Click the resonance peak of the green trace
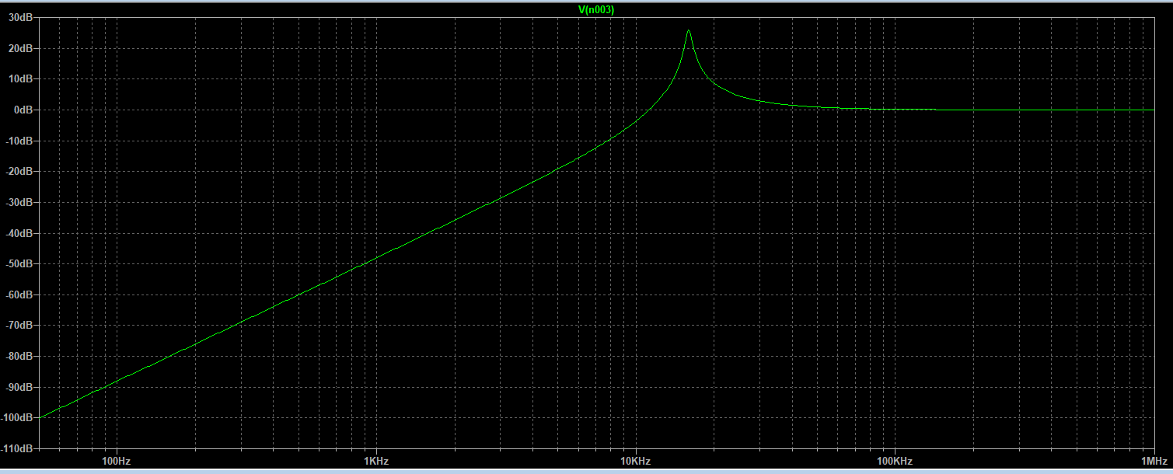1173x474 pixels. click(689, 30)
